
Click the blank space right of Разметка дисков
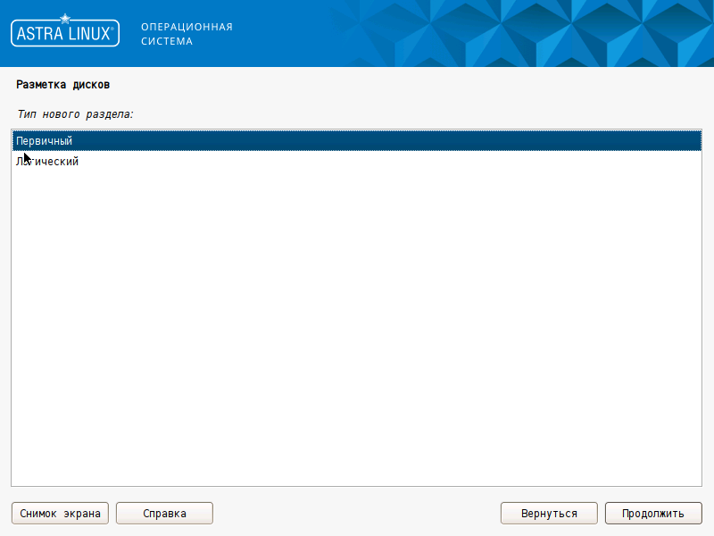[402, 85]
